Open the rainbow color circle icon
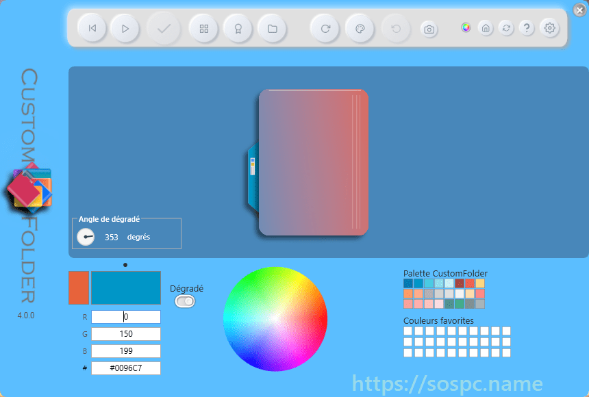The width and height of the screenshot is (589, 397). [x=466, y=27]
